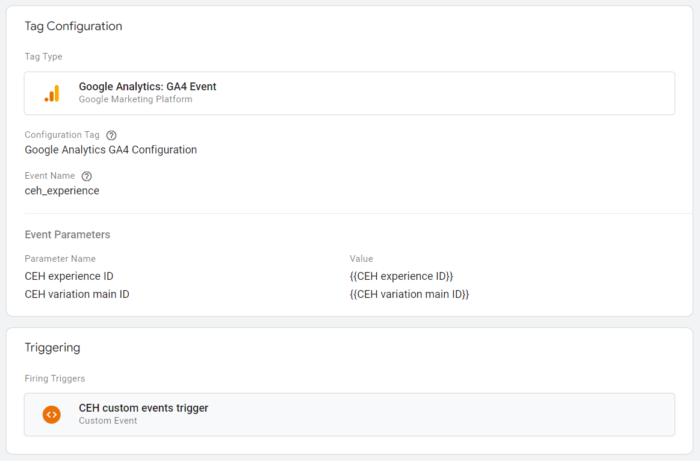This screenshot has height=461, width=700.
Task: Click the Triggering section heading
Action: click(x=52, y=348)
